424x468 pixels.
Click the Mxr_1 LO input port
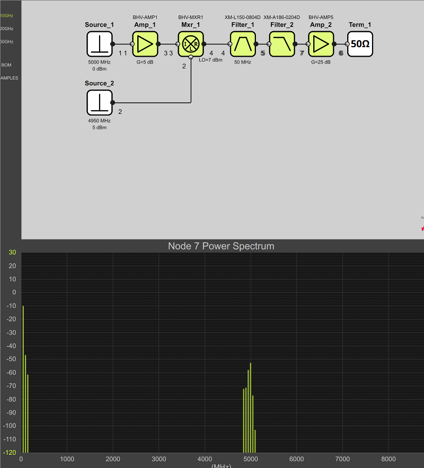(x=191, y=57)
